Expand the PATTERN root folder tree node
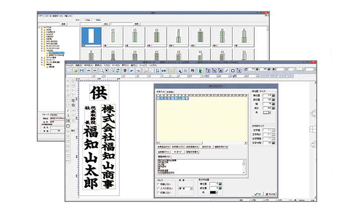This screenshot has width=360, height=215. pyautogui.click(x=38, y=29)
